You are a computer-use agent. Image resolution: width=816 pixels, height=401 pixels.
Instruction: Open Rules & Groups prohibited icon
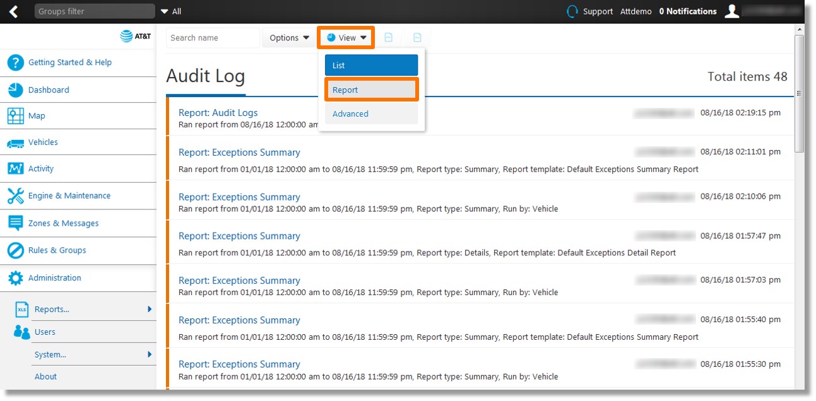[15, 250]
